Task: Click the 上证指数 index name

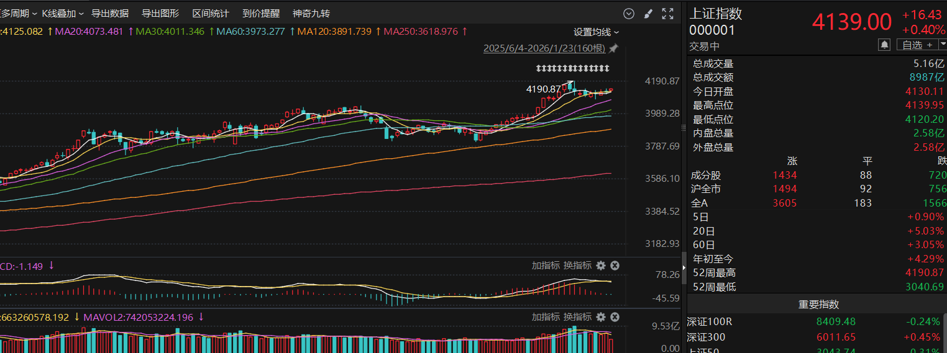Action: (x=716, y=14)
